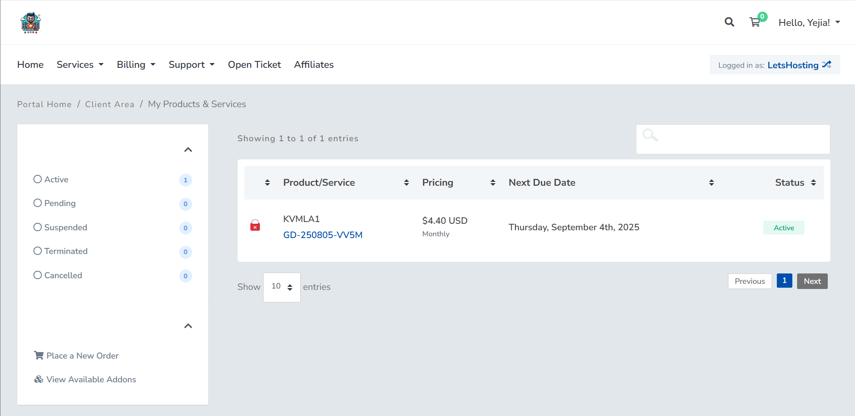Select the Suspended status filter
The image size is (855, 416).
click(x=60, y=227)
